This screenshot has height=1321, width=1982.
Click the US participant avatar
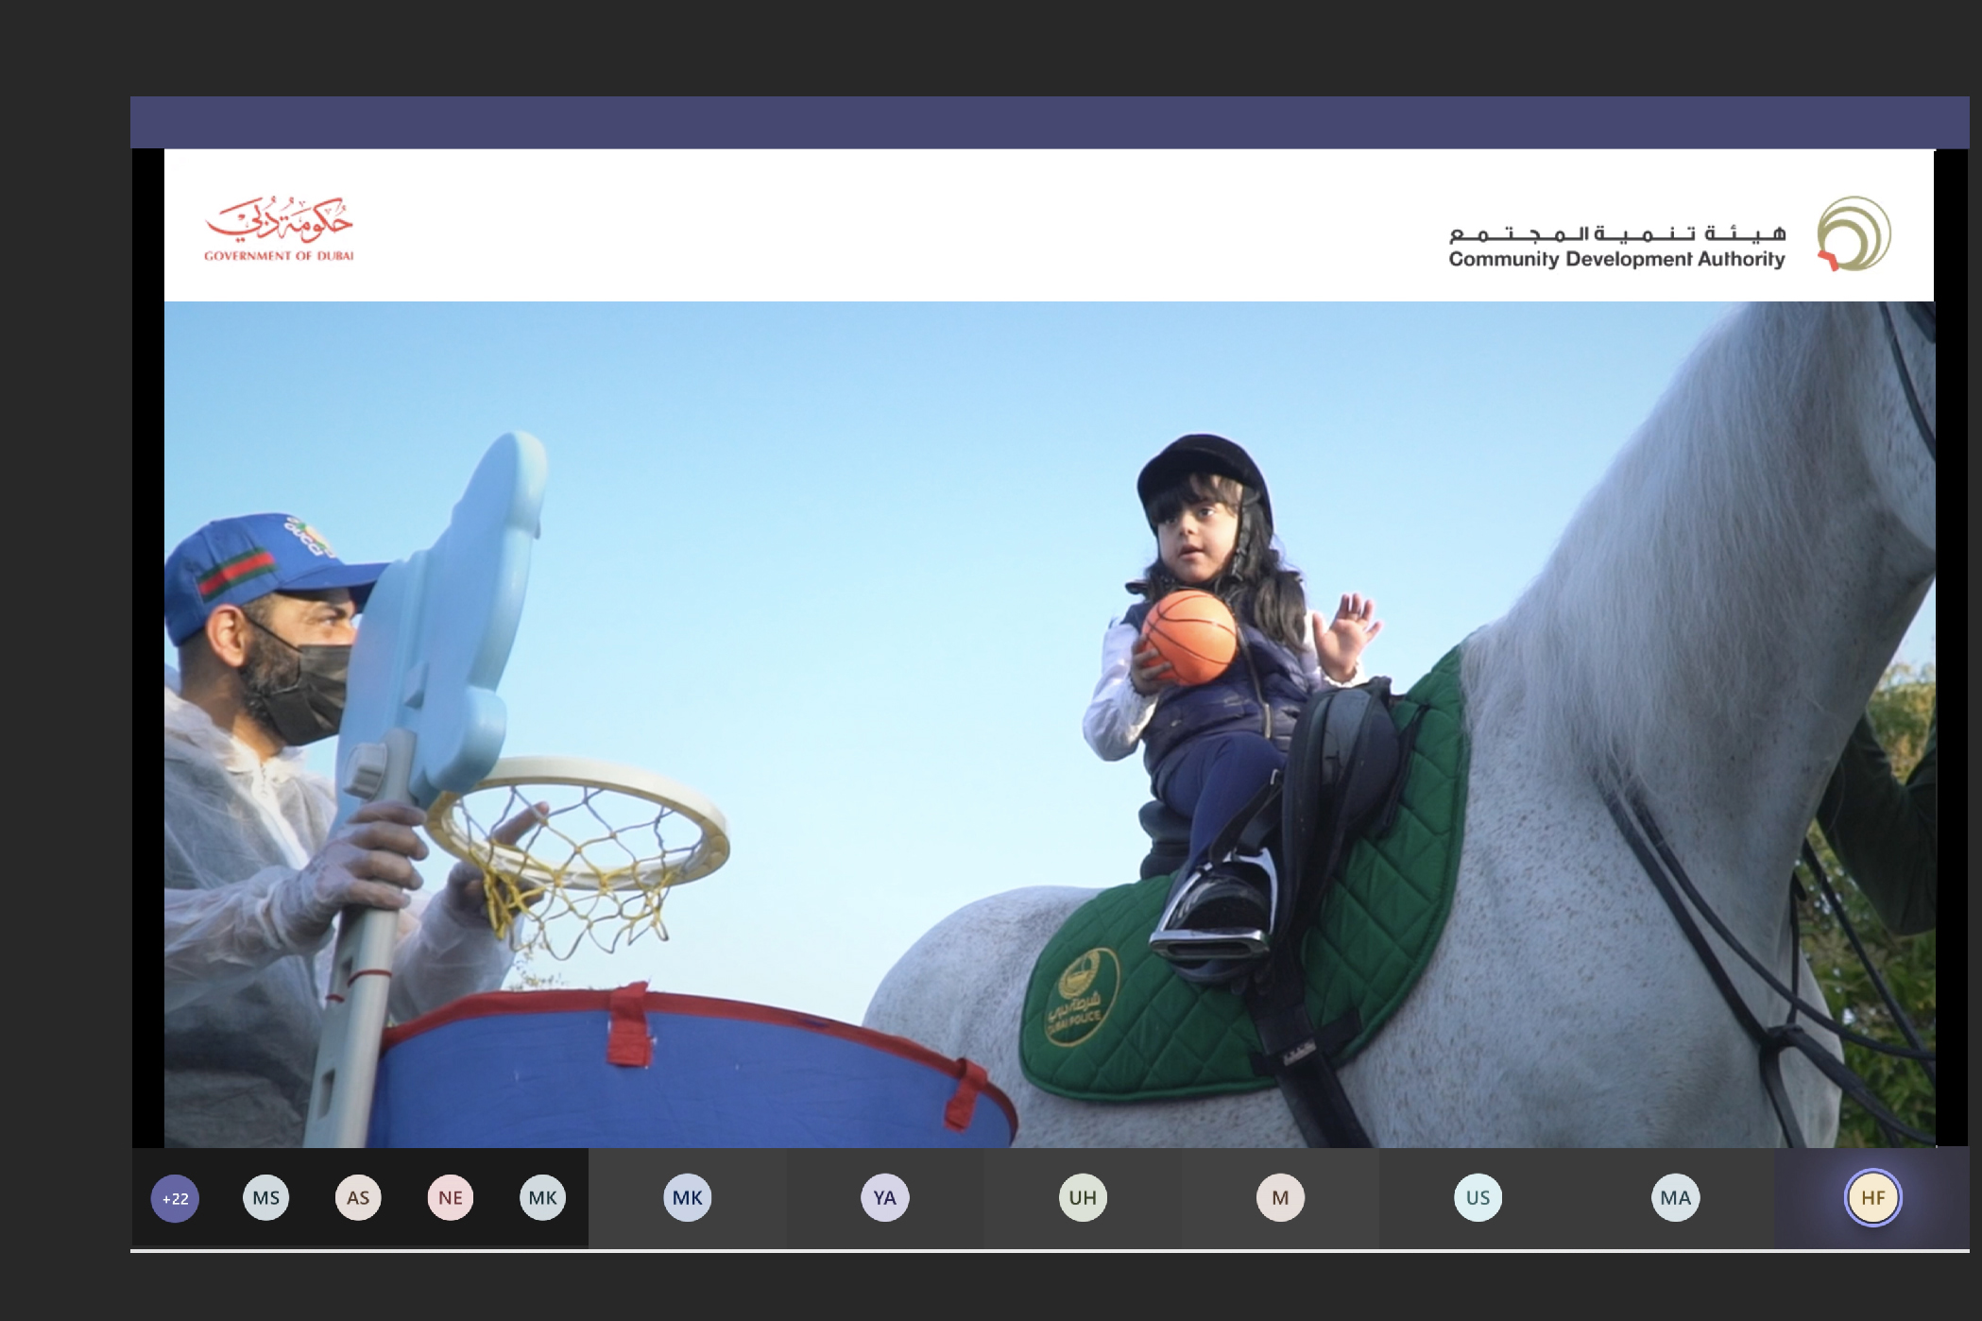click(x=1478, y=1198)
